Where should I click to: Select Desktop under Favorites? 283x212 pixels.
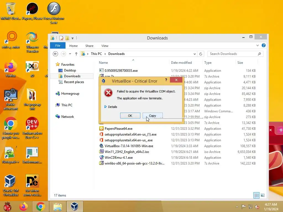(x=70, y=70)
